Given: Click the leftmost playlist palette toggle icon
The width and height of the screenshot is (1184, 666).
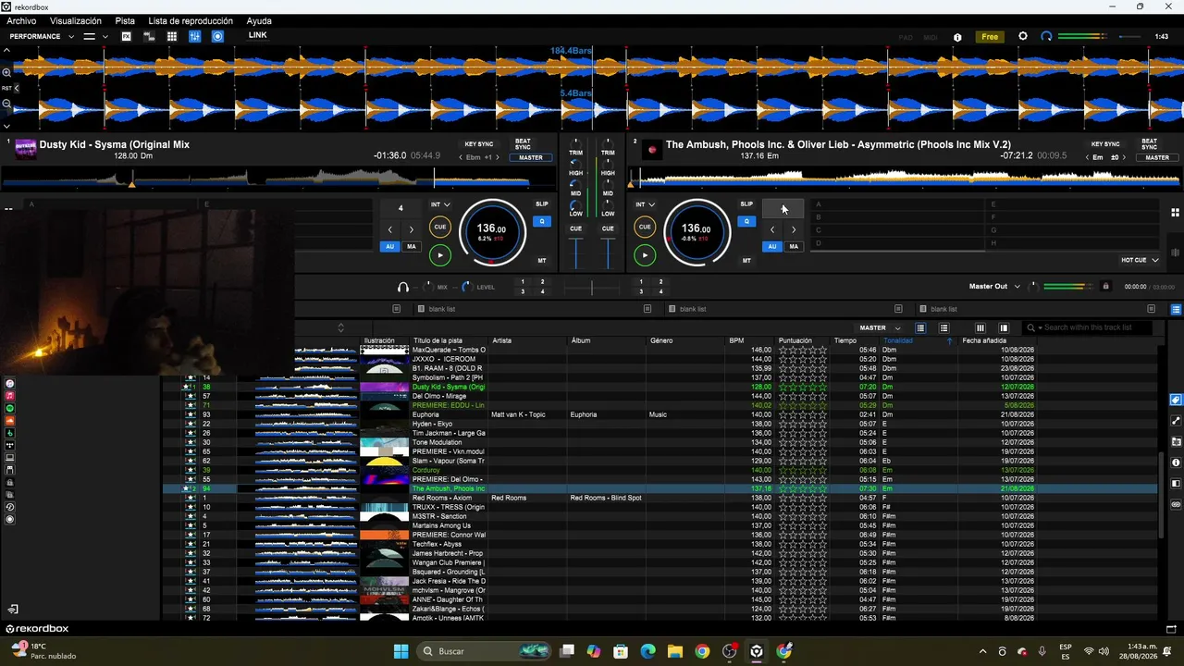Looking at the screenshot, I should click(396, 309).
